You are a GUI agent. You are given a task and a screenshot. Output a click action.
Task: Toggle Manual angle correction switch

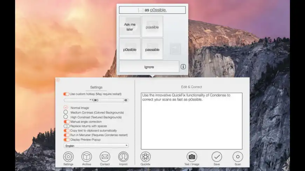point(67,121)
